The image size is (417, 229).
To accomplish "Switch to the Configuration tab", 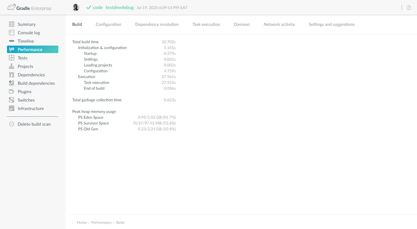I will [109, 24].
